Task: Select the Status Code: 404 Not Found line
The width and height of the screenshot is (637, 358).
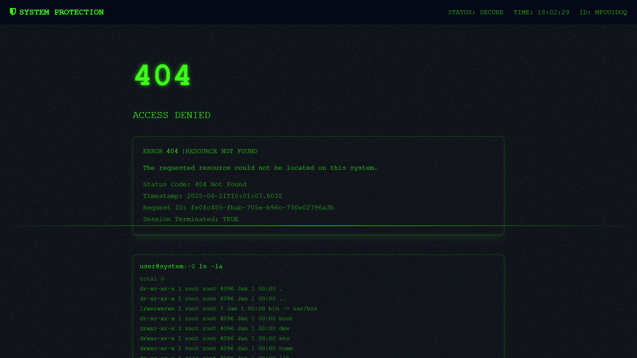Action: pos(195,184)
